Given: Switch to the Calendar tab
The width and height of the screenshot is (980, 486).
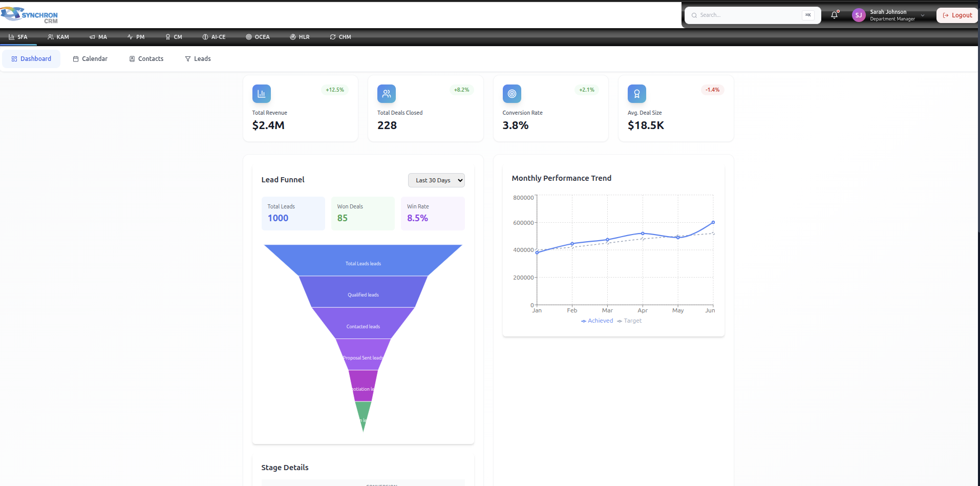Looking at the screenshot, I should (x=90, y=59).
